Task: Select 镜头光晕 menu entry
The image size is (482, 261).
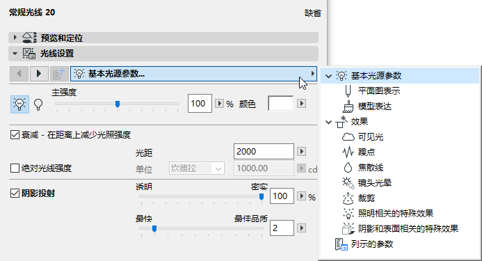Action: pyautogui.click(x=375, y=183)
